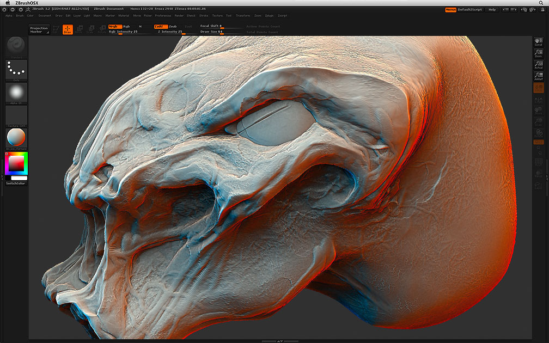Toggle Zsub sculpt mode
549x343 pixels.
(x=173, y=27)
